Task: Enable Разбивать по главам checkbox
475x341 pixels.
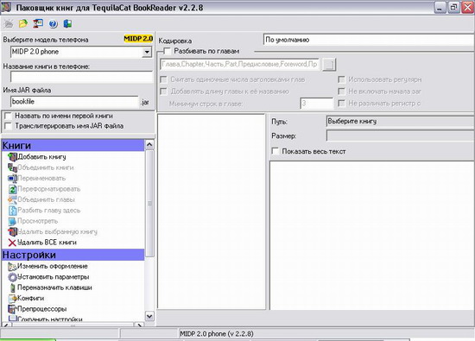Action: (168, 51)
